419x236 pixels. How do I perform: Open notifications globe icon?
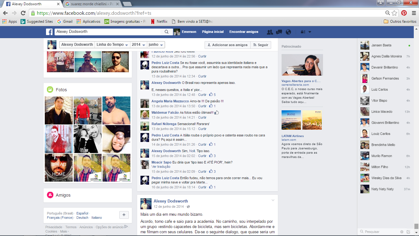288,32
